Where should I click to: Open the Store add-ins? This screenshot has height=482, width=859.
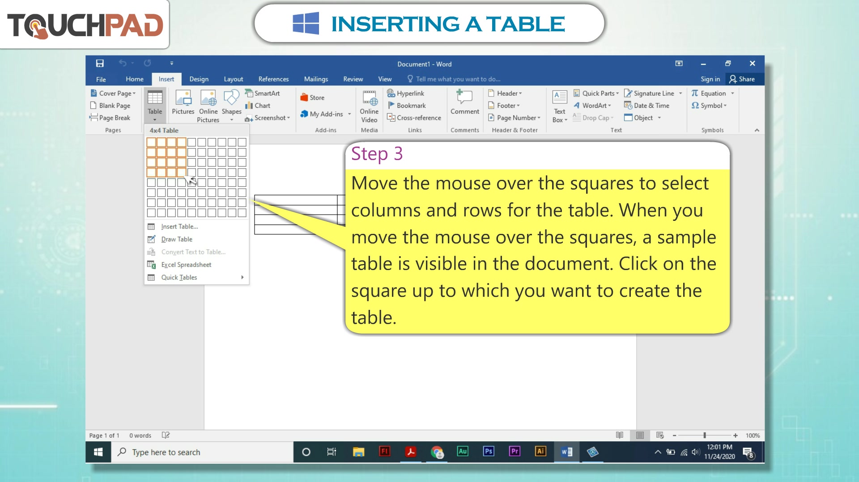313,97
